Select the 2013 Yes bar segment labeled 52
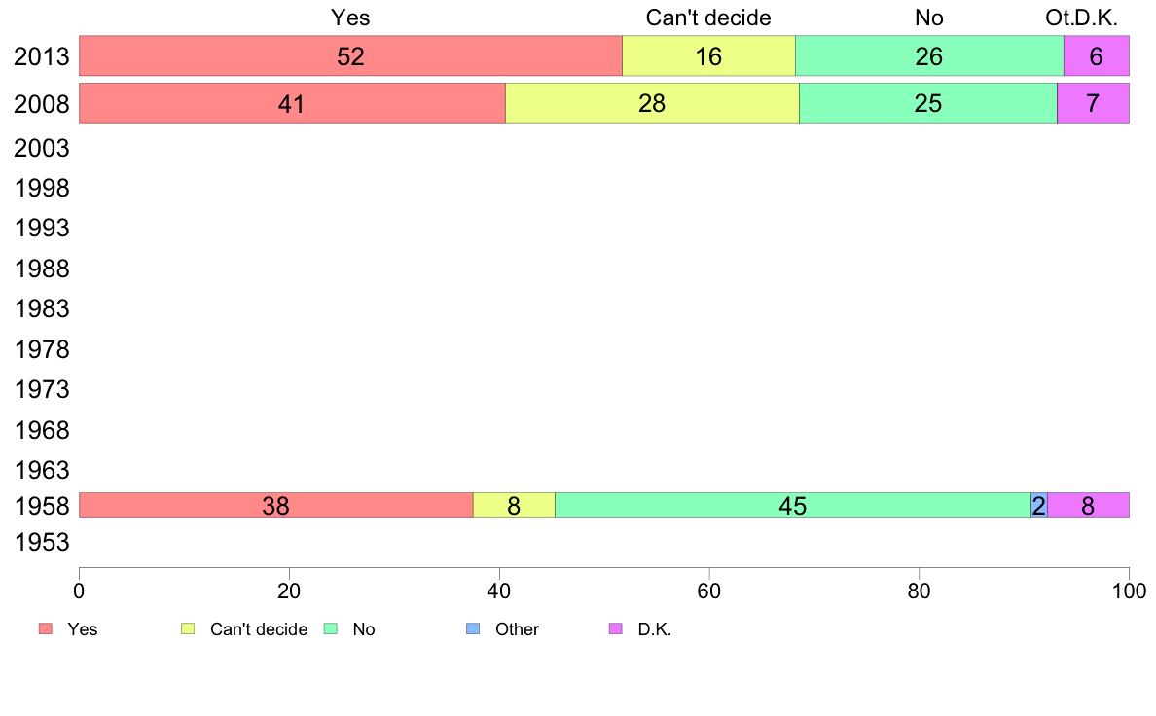Image resolution: width=1156 pixels, height=716 pixels. [351, 55]
